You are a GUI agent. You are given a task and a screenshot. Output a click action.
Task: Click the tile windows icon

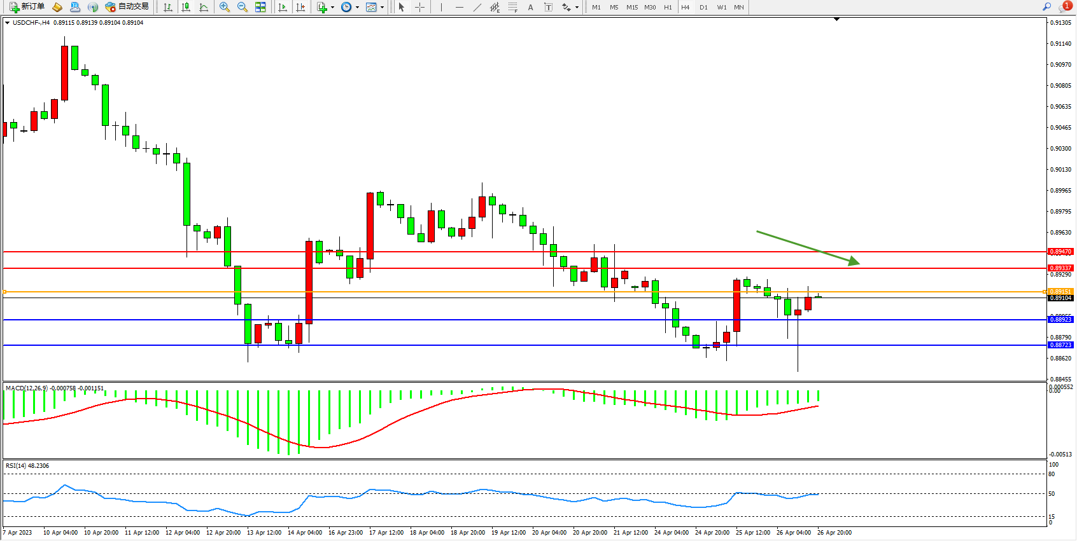(260, 7)
